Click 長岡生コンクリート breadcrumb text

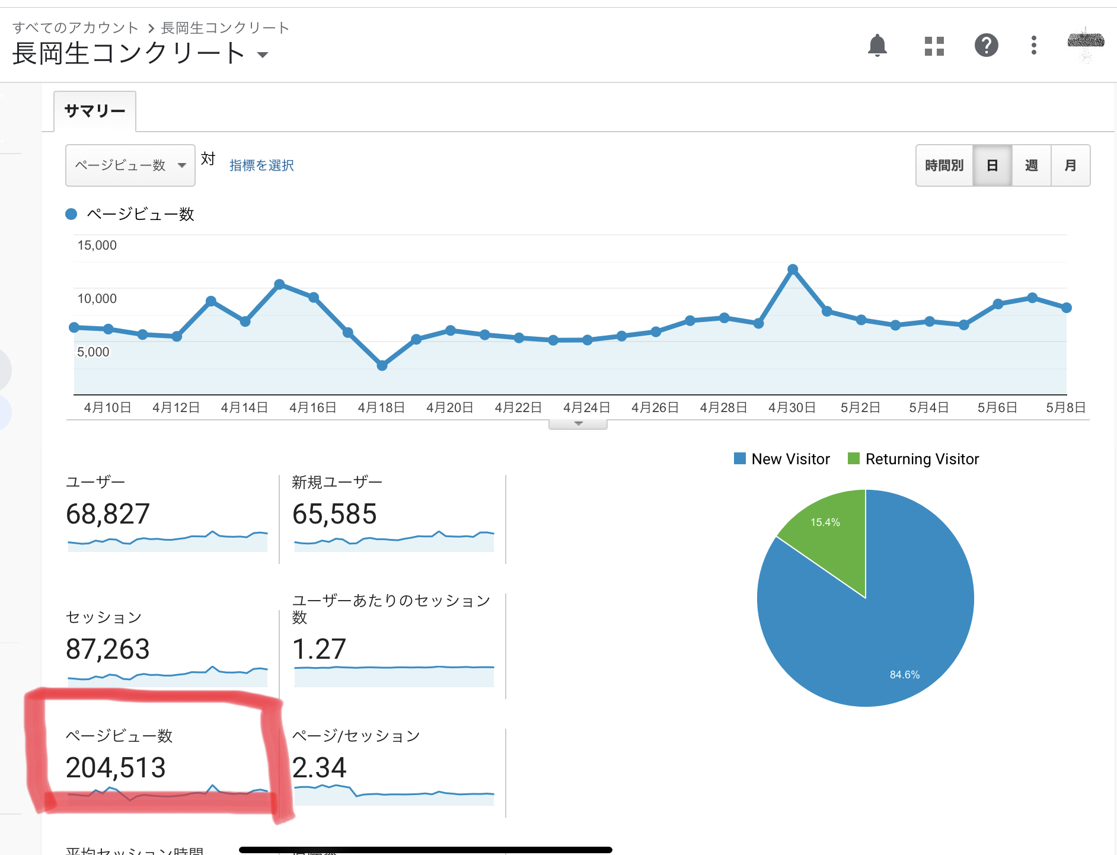[x=225, y=28]
